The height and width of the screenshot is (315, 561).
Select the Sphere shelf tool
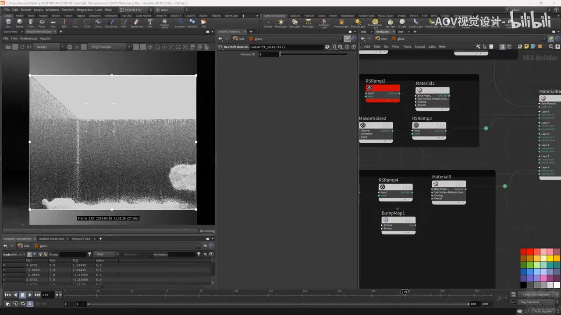pyautogui.click(x=19, y=23)
